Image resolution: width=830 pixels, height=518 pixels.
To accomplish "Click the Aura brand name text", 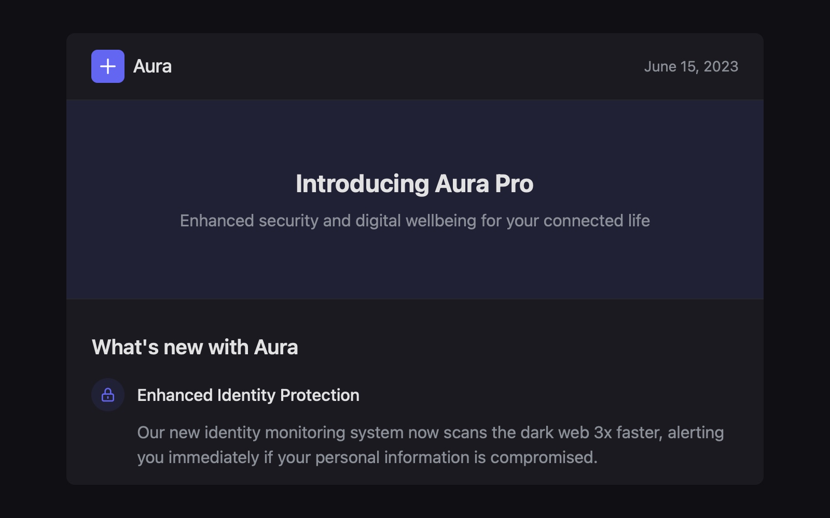I will 153,66.
